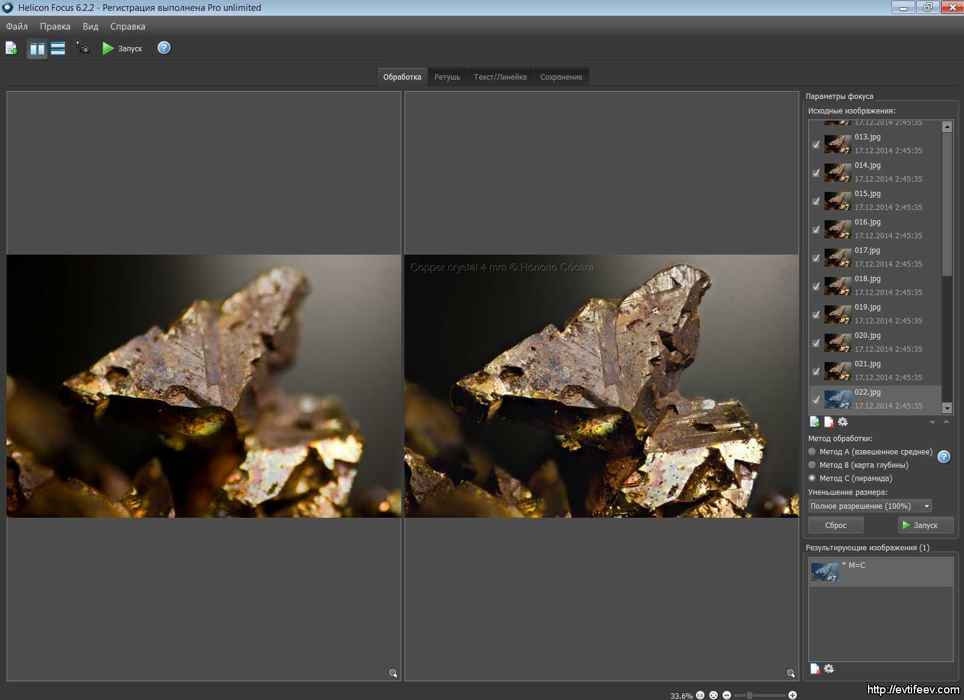Uncheck the 019.jpg source image
This screenshot has width=964, height=700.
point(816,315)
